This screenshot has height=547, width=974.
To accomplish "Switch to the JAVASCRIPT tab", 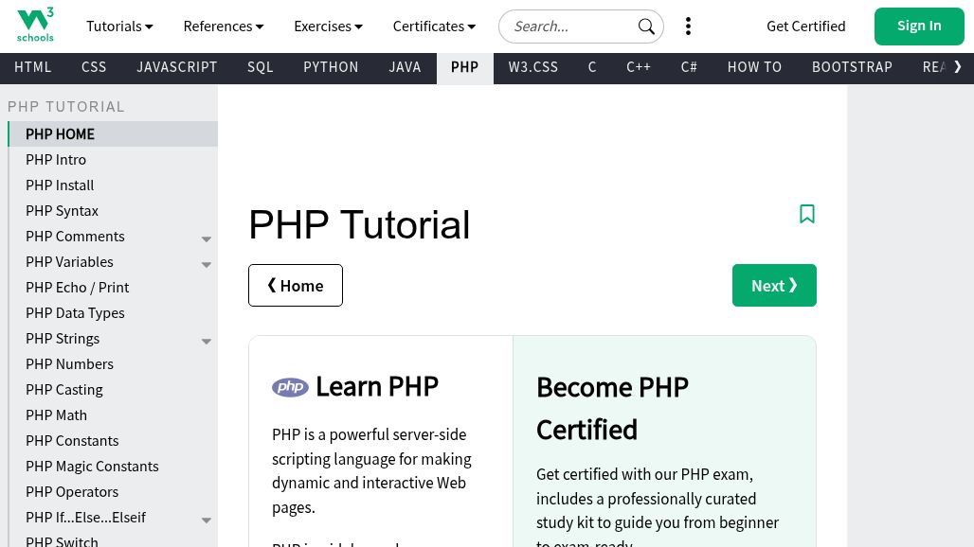I will click(177, 67).
